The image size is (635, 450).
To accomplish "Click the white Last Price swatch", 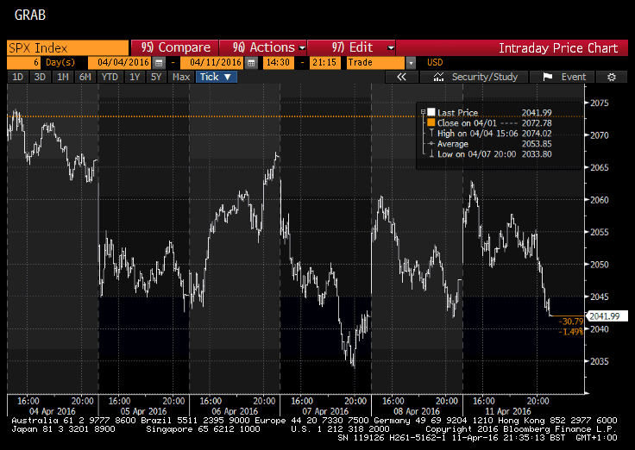I will click(x=431, y=112).
